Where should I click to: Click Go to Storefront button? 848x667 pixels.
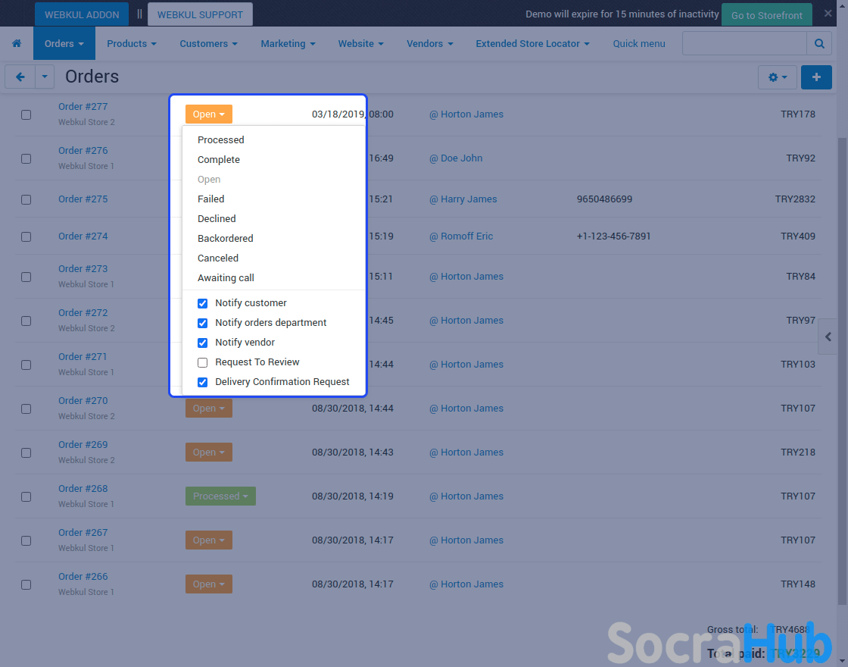pyautogui.click(x=767, y=15)
